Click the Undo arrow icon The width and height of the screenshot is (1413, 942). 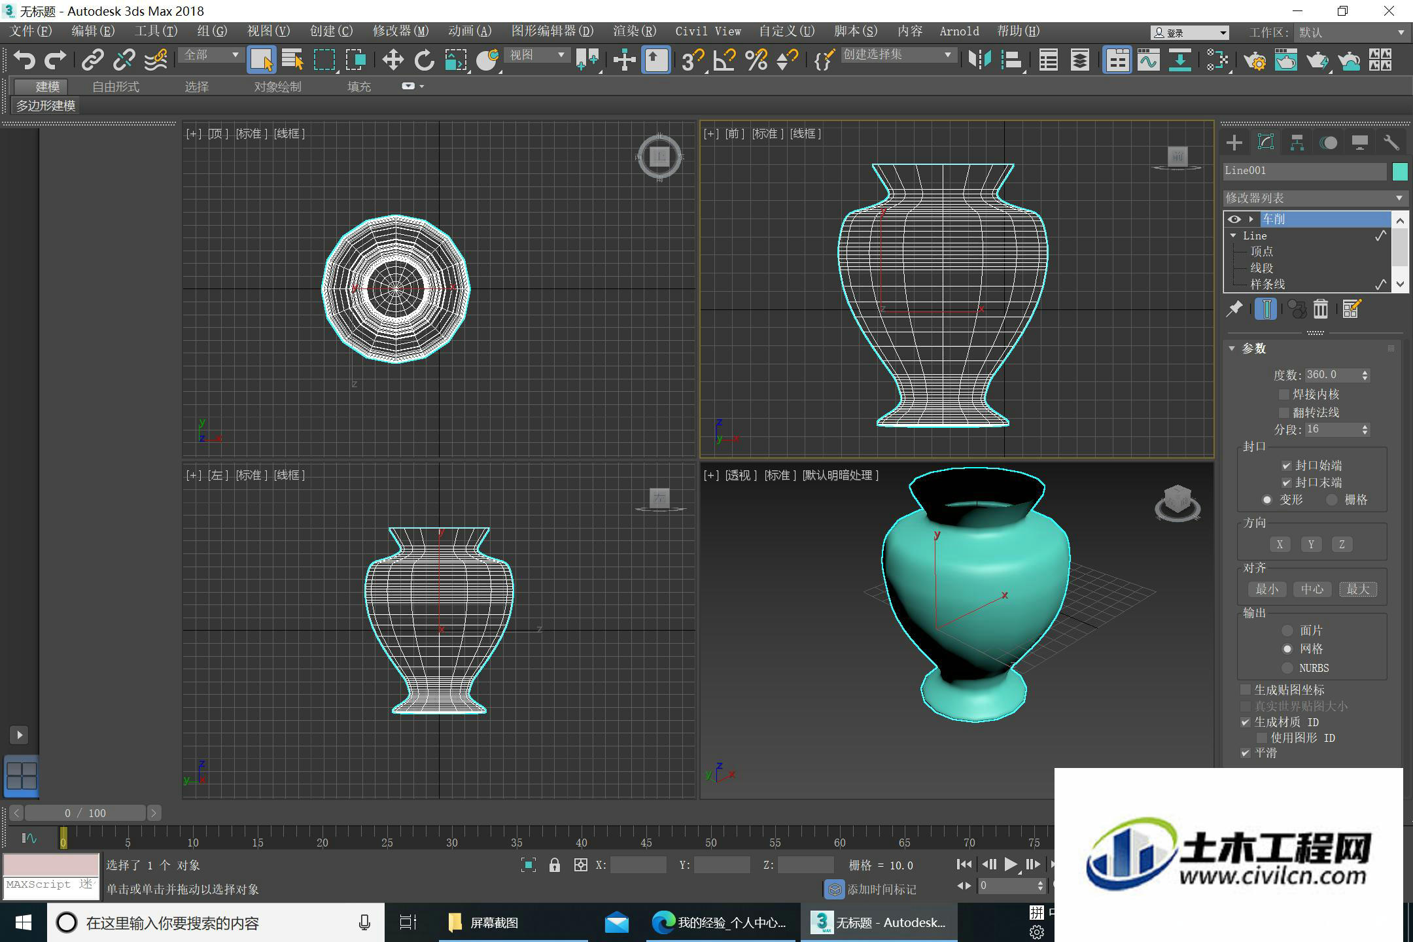tap(24, 60)
